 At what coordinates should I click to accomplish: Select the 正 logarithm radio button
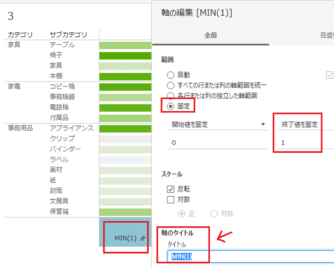181,214
